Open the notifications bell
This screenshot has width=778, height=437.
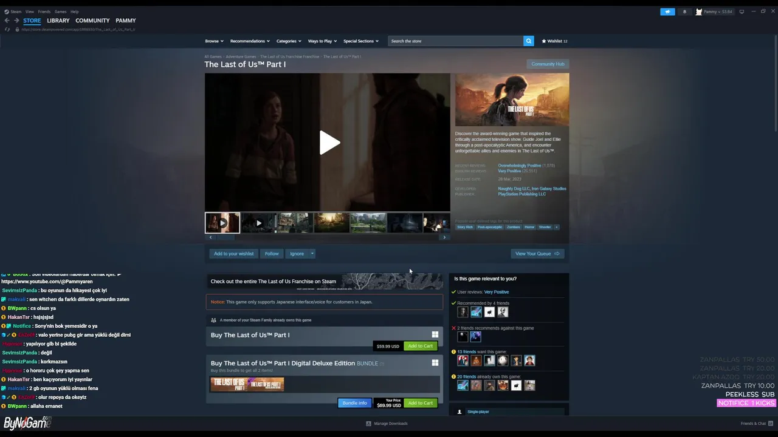[684, 12]
